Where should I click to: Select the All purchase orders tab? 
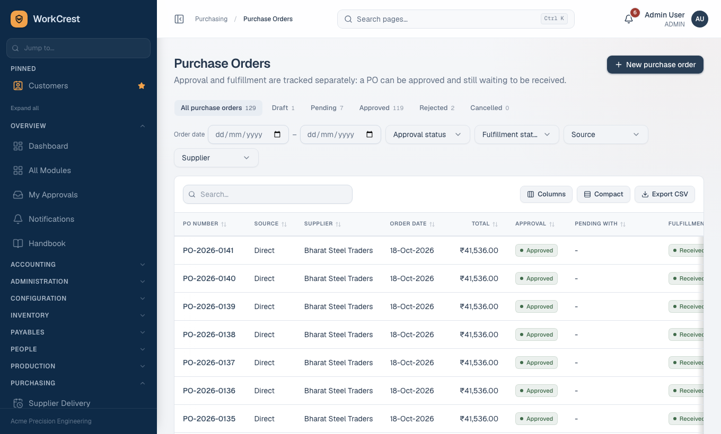218,108
